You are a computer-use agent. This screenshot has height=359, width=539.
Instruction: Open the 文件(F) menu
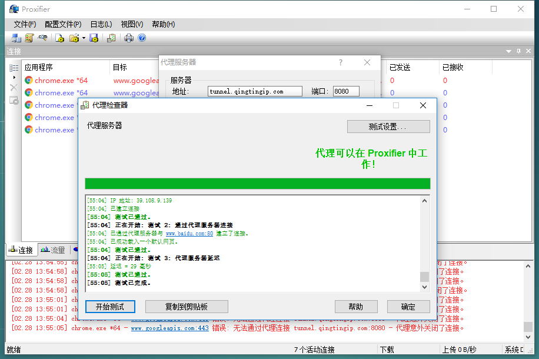click(25, 24)
